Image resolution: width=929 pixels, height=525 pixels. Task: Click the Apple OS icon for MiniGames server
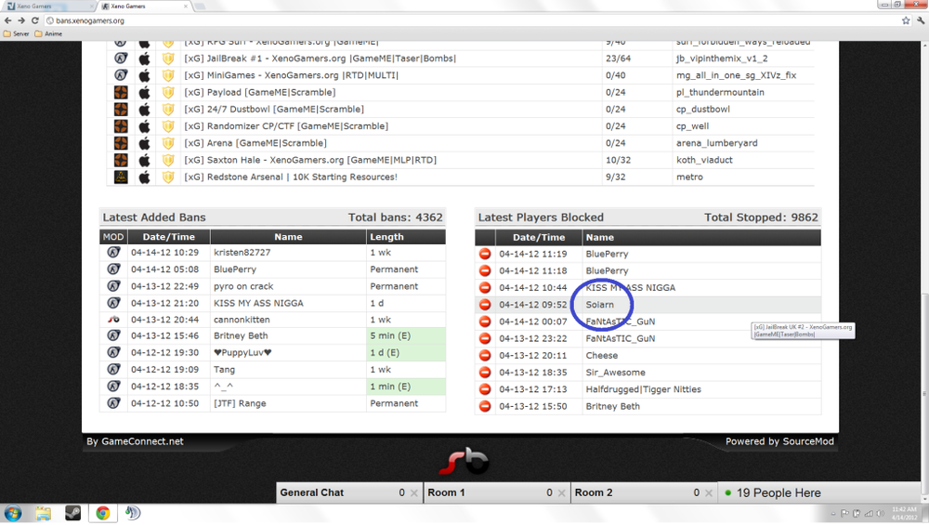145,76
